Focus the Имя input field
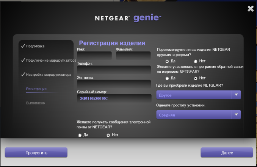Screen dimensions: 257x167 [94, 55]
